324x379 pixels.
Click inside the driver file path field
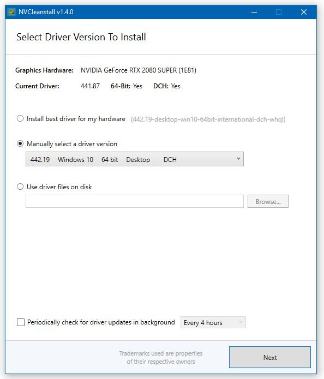click(x=135, y=201)
